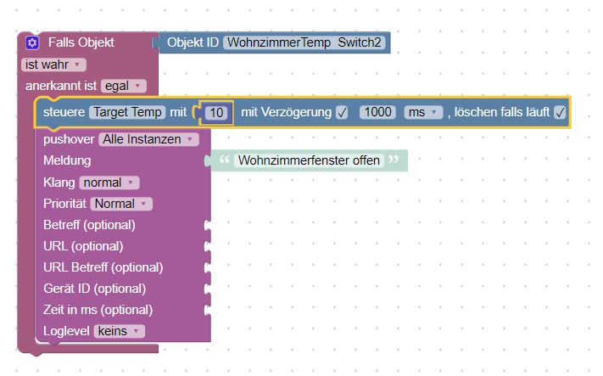Open the Klang normal dropdown
This screenshot has height=376, width=603.
(109, 182)
